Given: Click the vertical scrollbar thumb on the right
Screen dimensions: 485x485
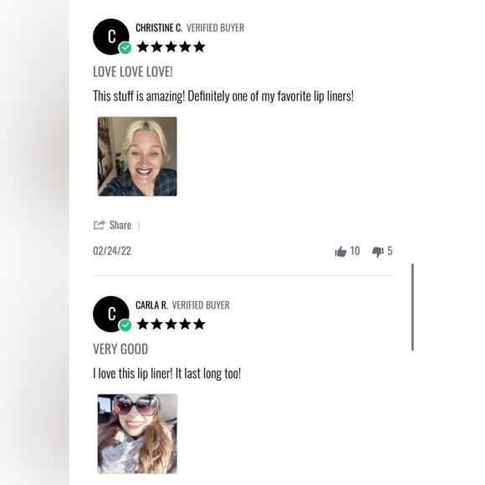Looking at the screenshot, I should 412,307.
